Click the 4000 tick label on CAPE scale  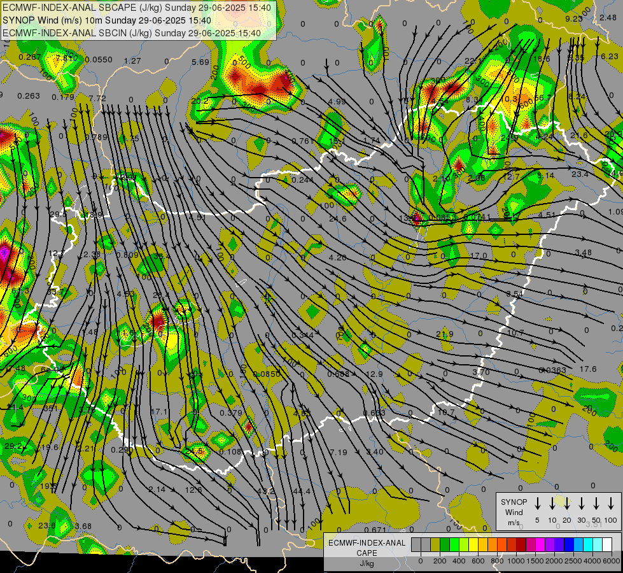tap(592, 561)
